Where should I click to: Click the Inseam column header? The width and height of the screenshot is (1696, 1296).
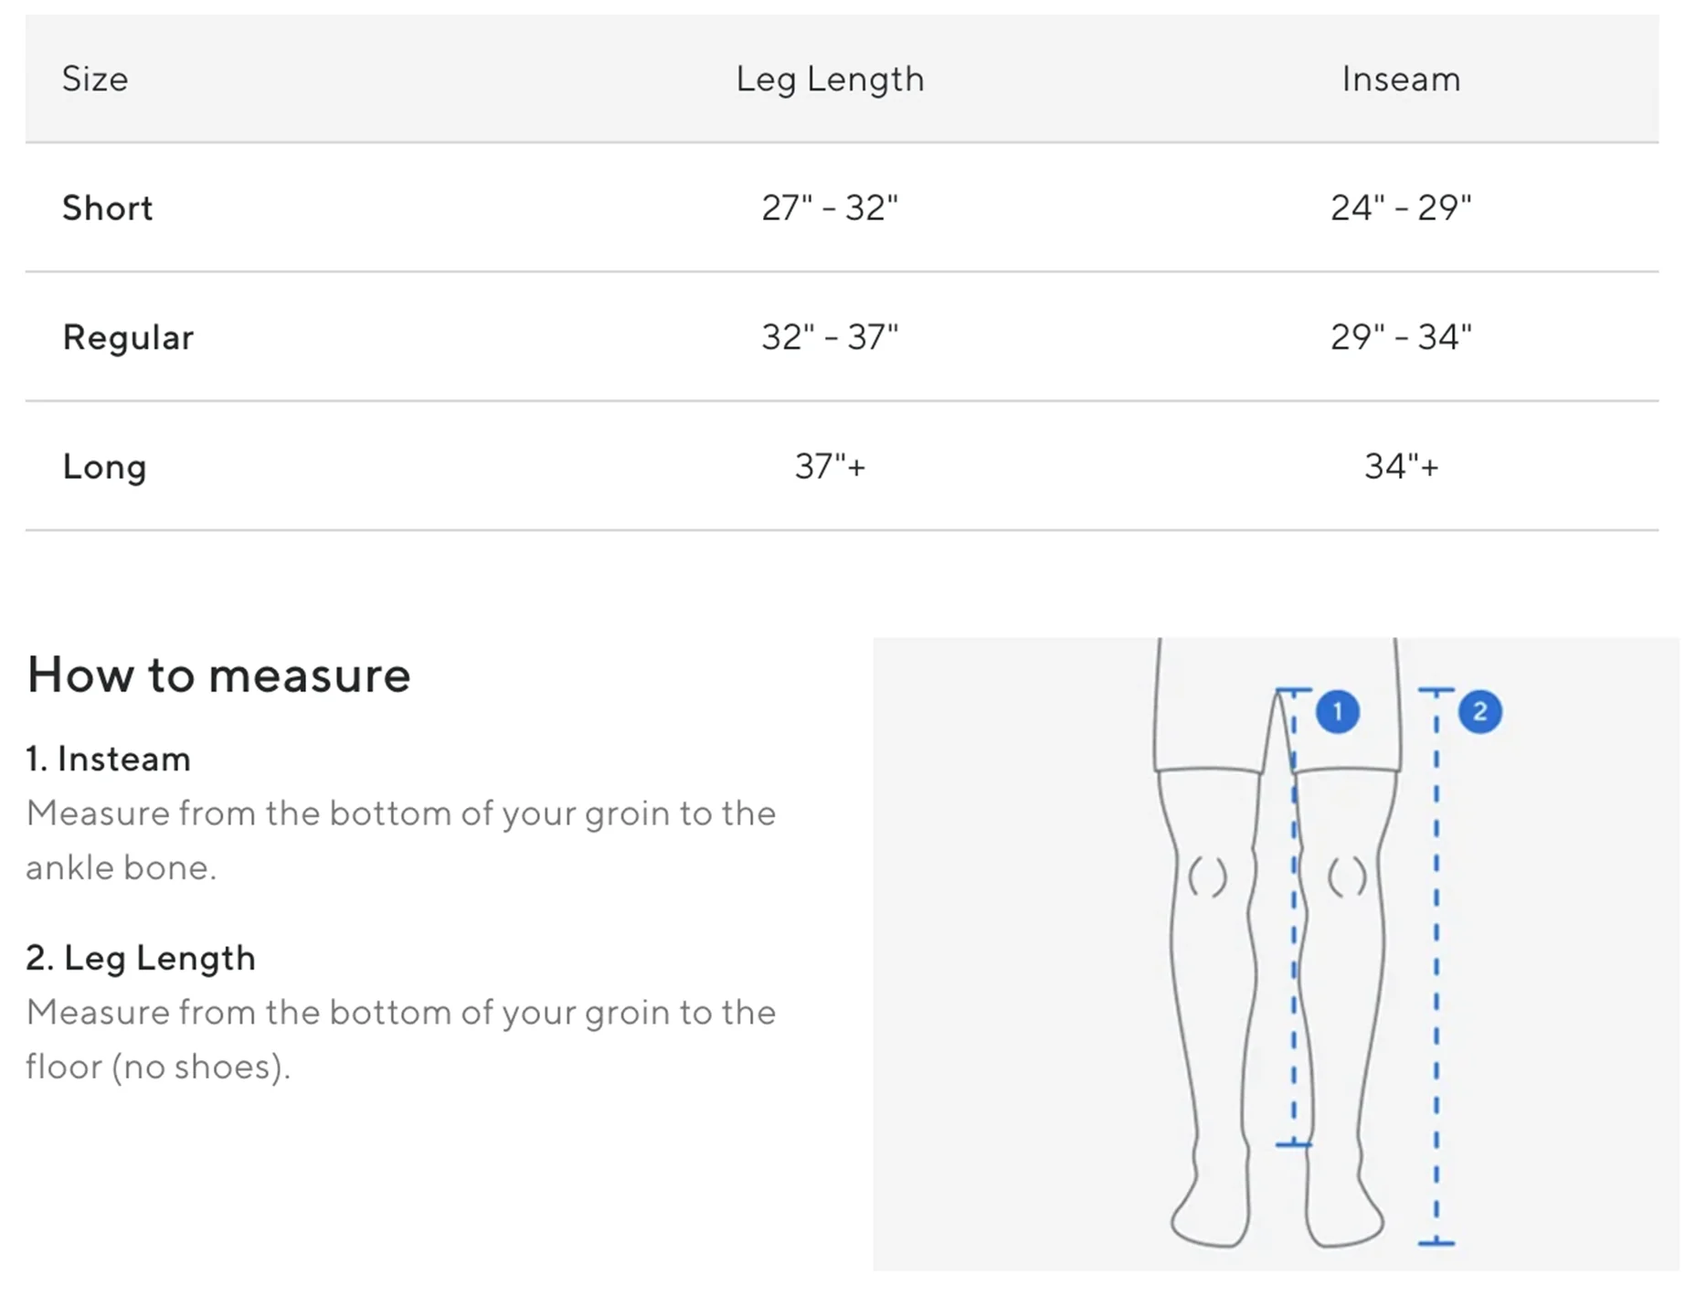1401,79
